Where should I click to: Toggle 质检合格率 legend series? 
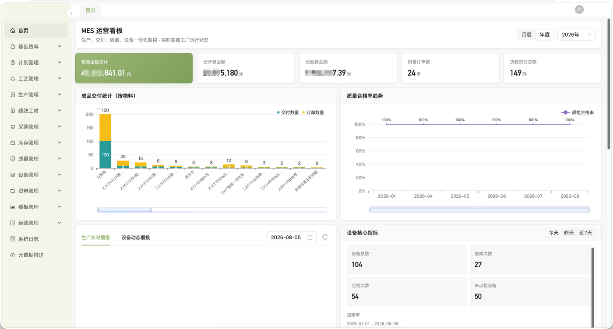pyautogui.click(x=577, y=112)
